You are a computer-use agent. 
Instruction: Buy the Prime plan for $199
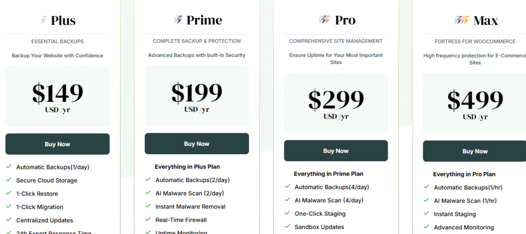pos(197,144)
